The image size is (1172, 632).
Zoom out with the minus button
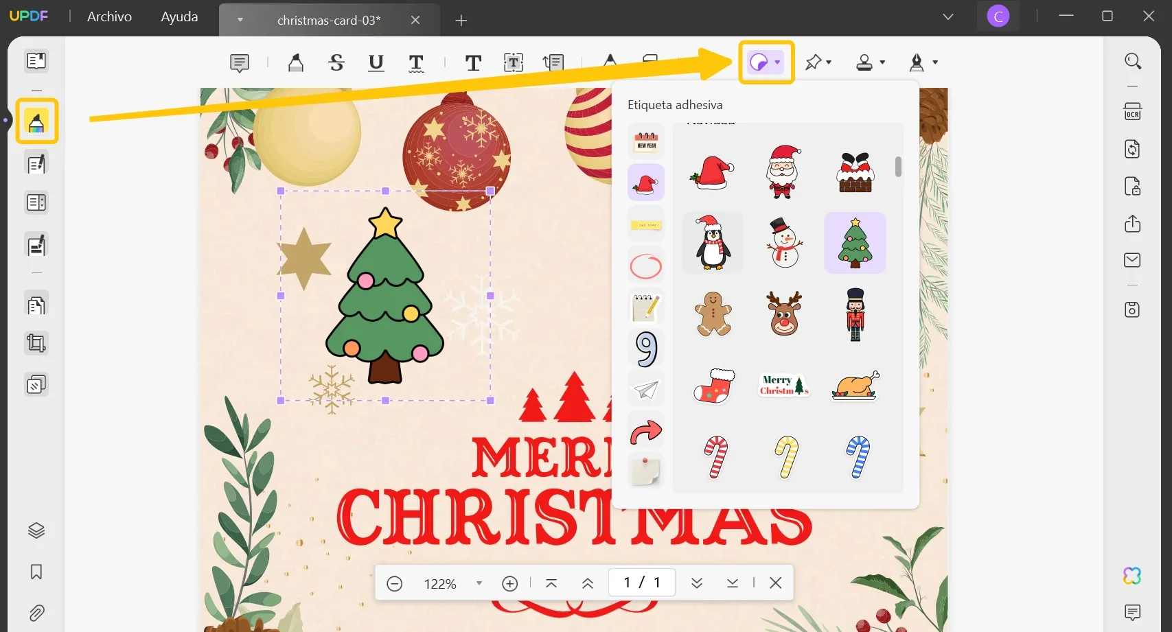point(394,583)
